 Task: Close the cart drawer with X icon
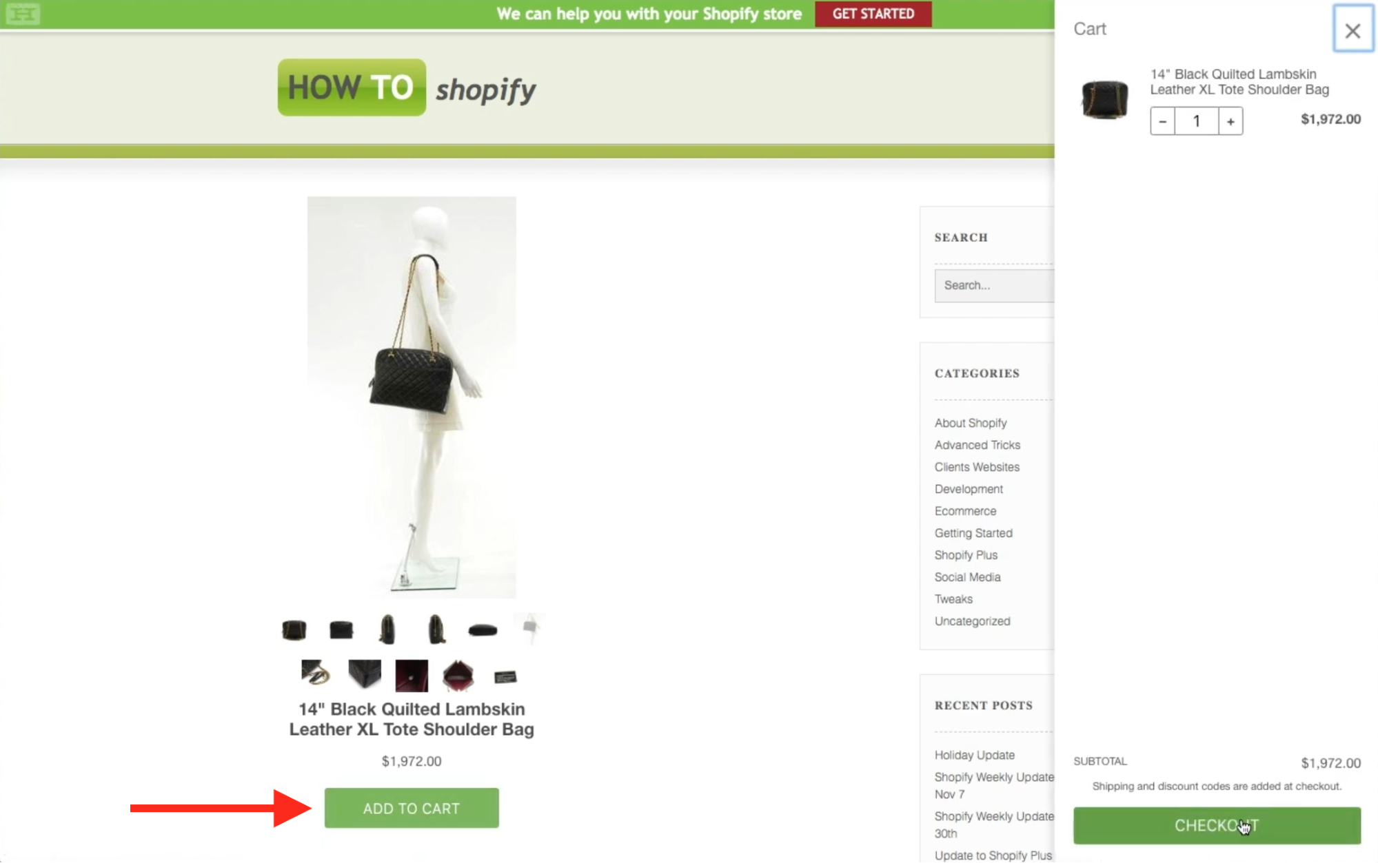pos(1352,30)
